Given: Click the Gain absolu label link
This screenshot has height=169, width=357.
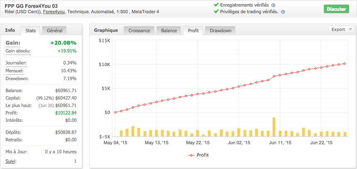Looking at the screenshot, I should coord(18,51).
